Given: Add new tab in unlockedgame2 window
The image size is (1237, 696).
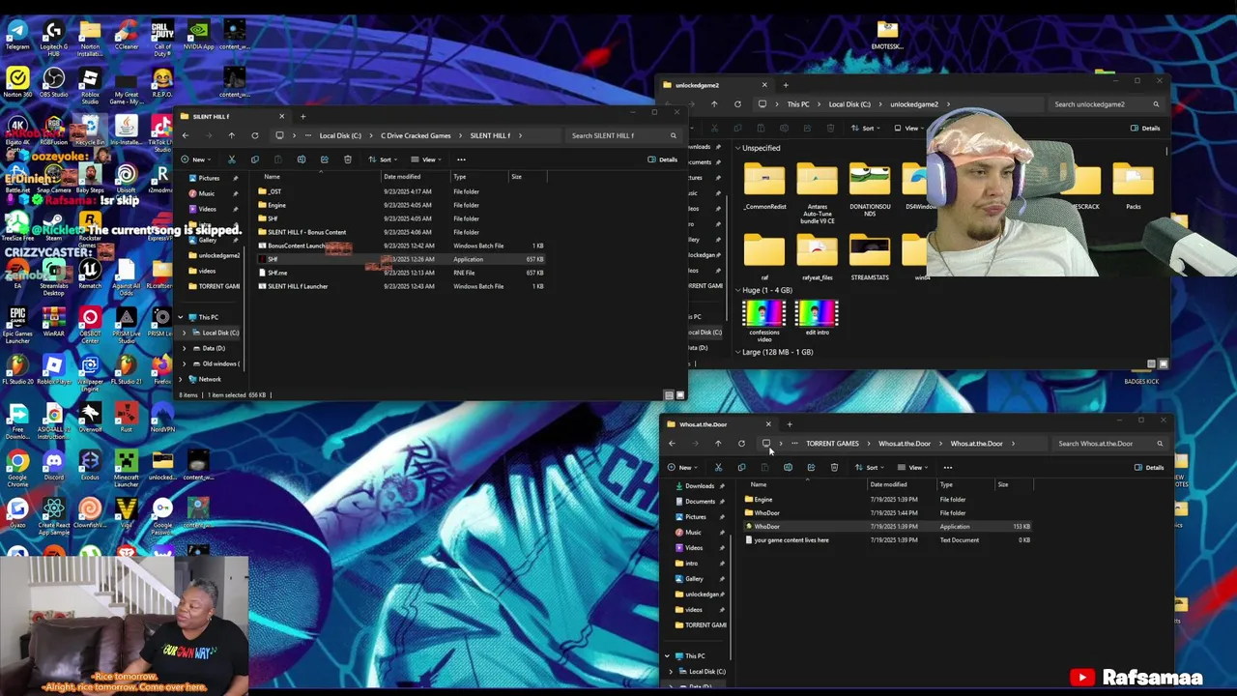Looking at the screenshot, I should 785,85.
